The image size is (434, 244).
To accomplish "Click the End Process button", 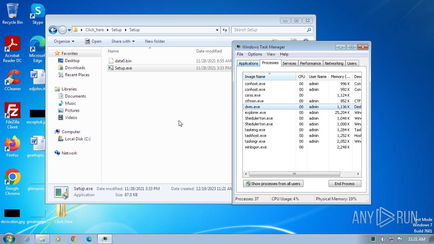I will click(345, 184).
